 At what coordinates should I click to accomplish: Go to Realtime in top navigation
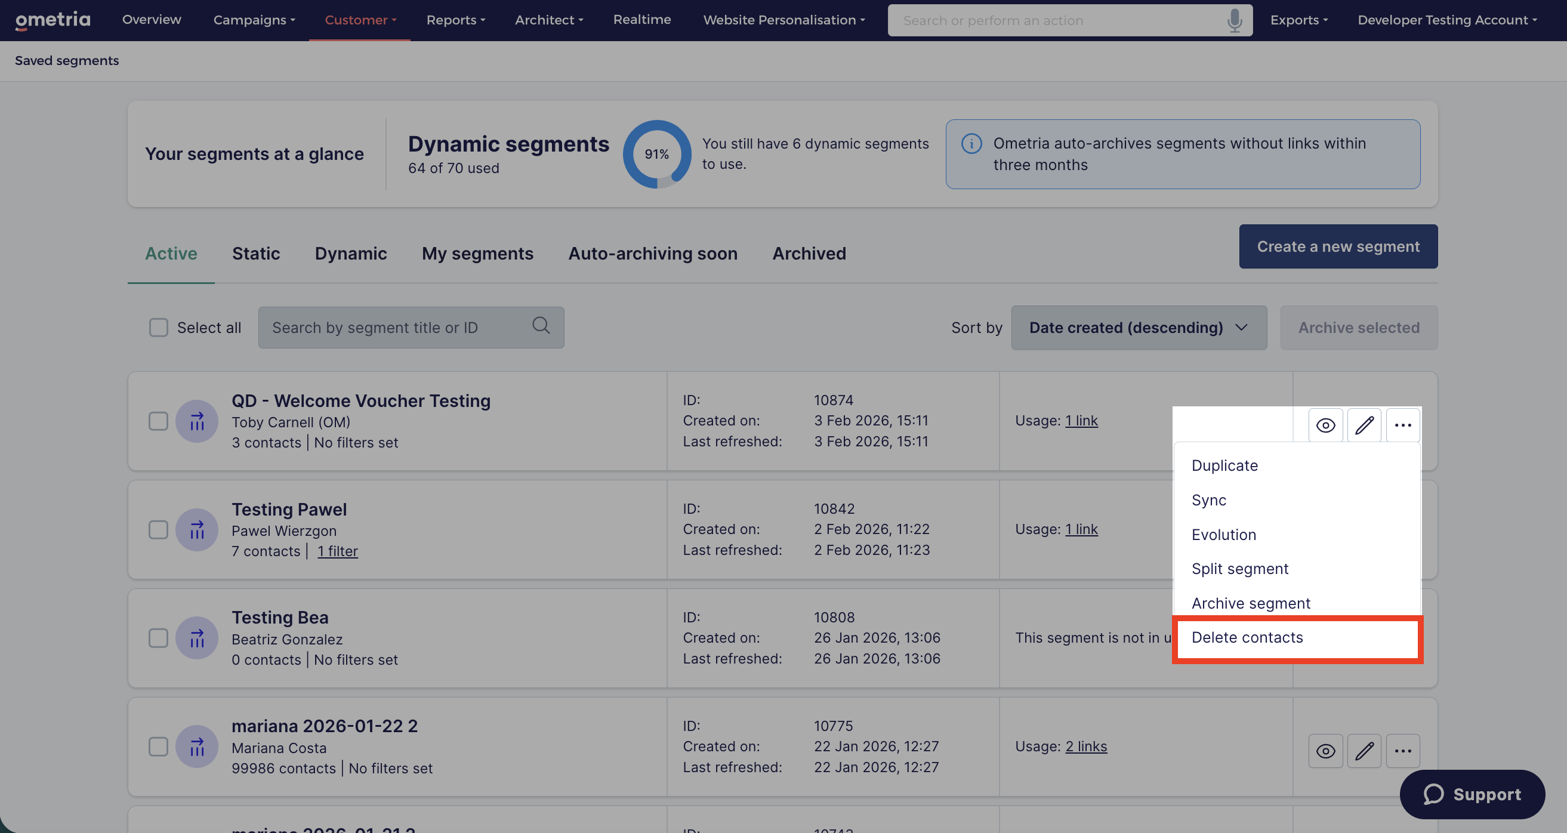click(641, 20)
